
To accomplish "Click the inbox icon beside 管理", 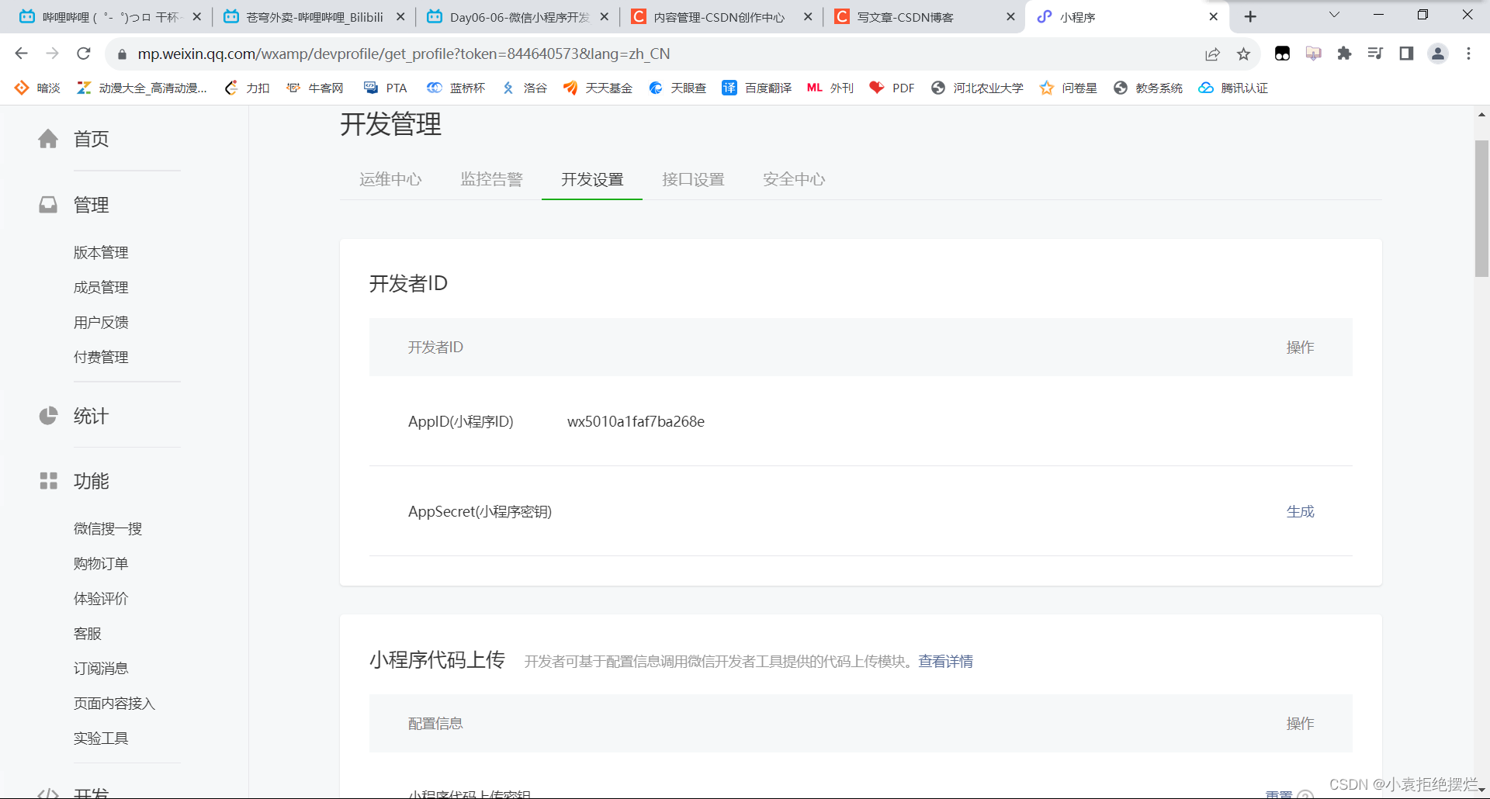I will (48, 205).
